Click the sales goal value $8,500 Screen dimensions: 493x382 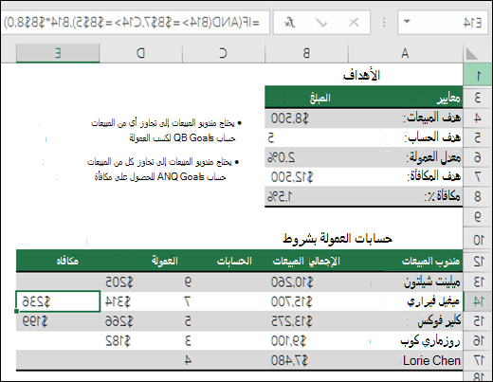coord(306,118)
